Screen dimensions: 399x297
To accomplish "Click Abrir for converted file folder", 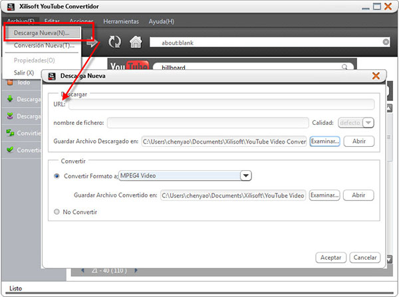I will point(358,195).
